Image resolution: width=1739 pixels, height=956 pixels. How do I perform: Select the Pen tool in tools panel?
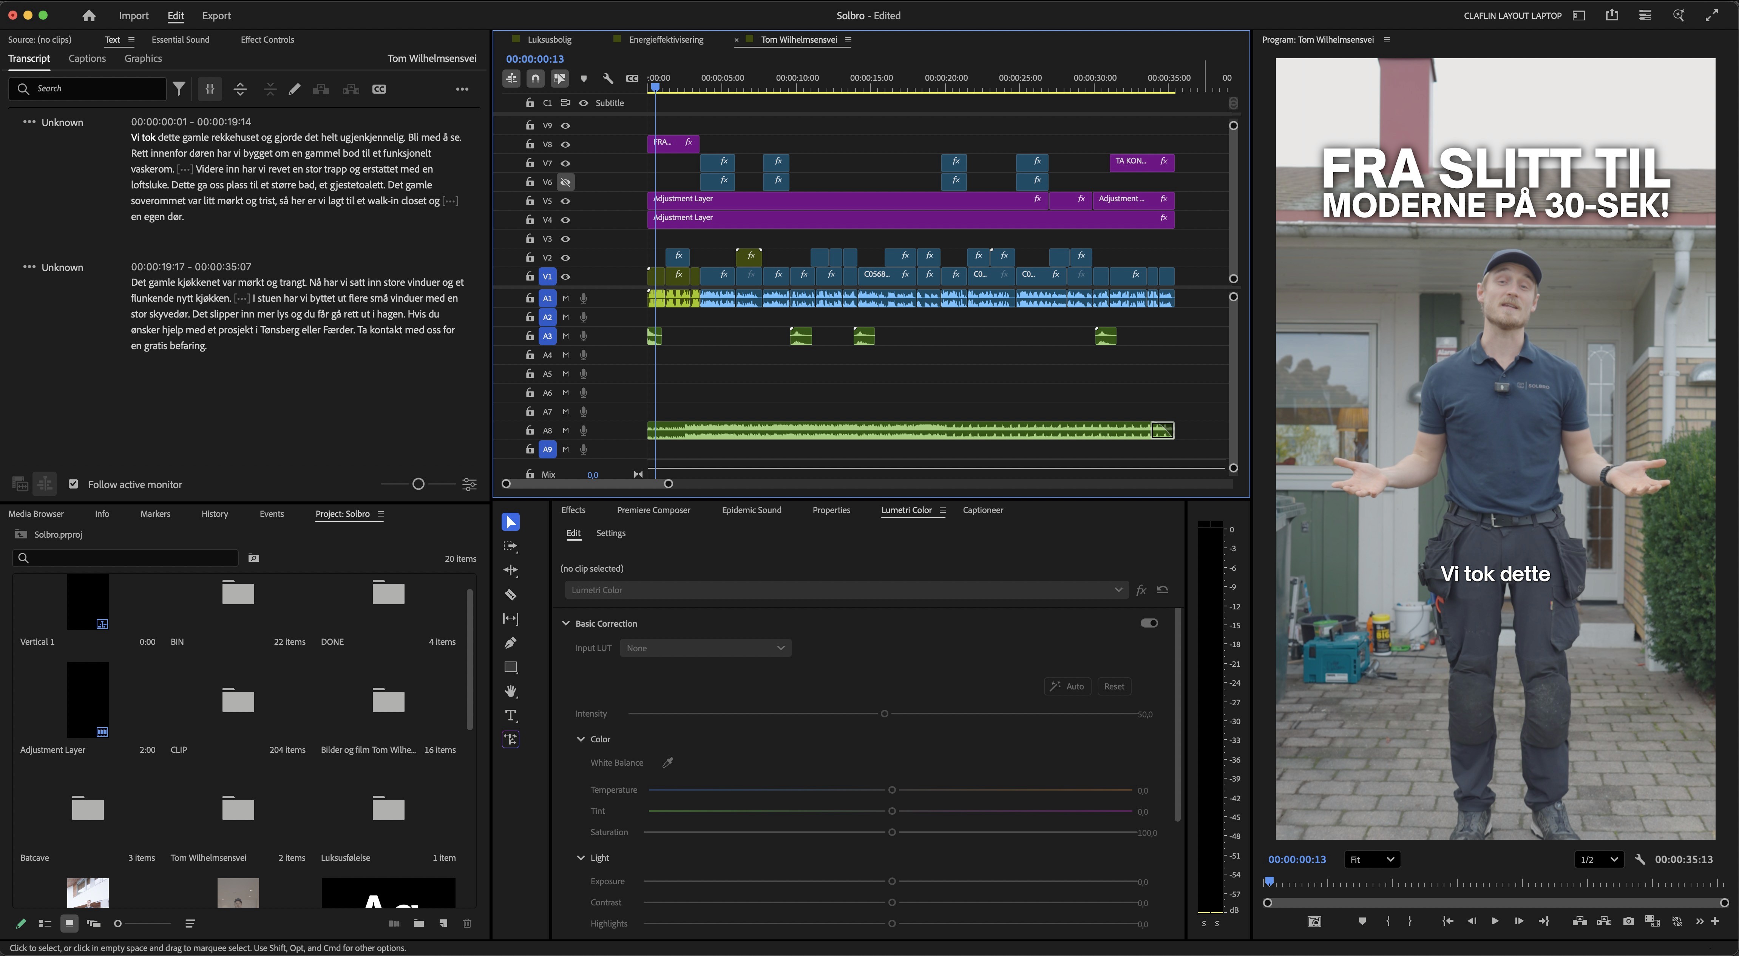pyautogui.click(x=510, y=643)
